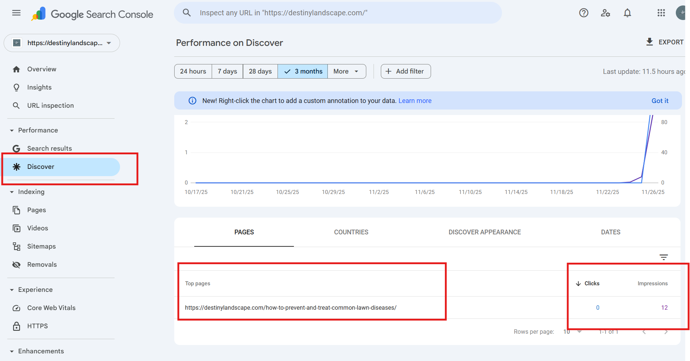The image size is (690, 361).
Task: Switch to the Discover Appearance tab
Action: 484,232
